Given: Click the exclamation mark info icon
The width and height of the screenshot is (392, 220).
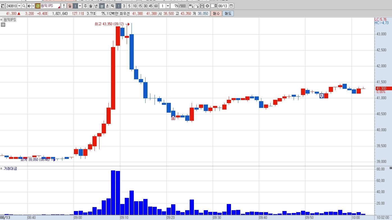Looking at the screenshot, I should tap(64, 6).
